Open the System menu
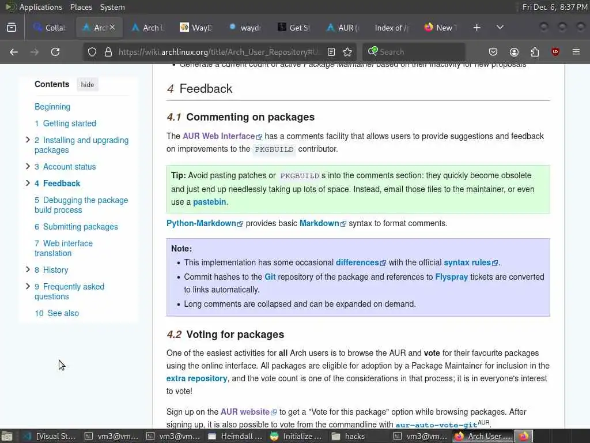This screenshot has width=590, height=443. coord(112,7)
